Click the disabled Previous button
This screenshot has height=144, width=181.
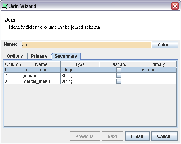coord(85,136)
